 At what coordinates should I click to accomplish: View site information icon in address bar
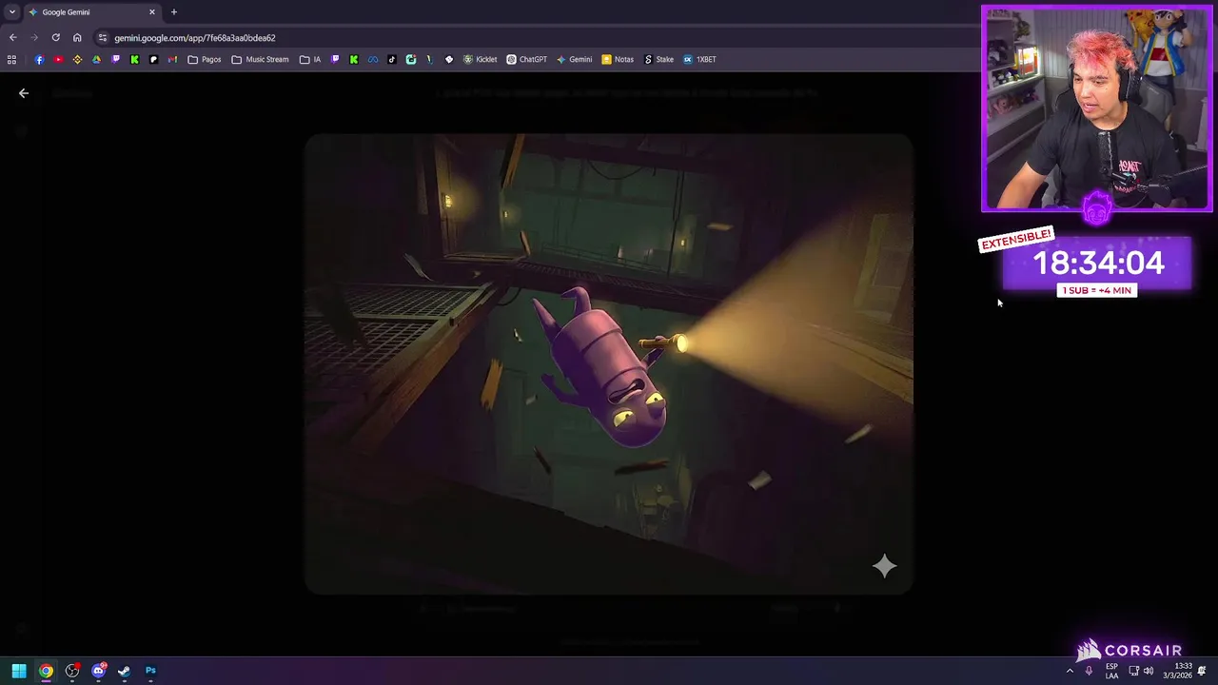103,38
